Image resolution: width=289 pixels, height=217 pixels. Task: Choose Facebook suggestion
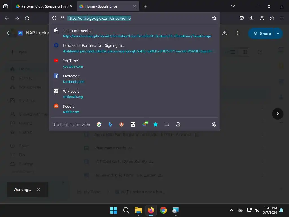134,79
